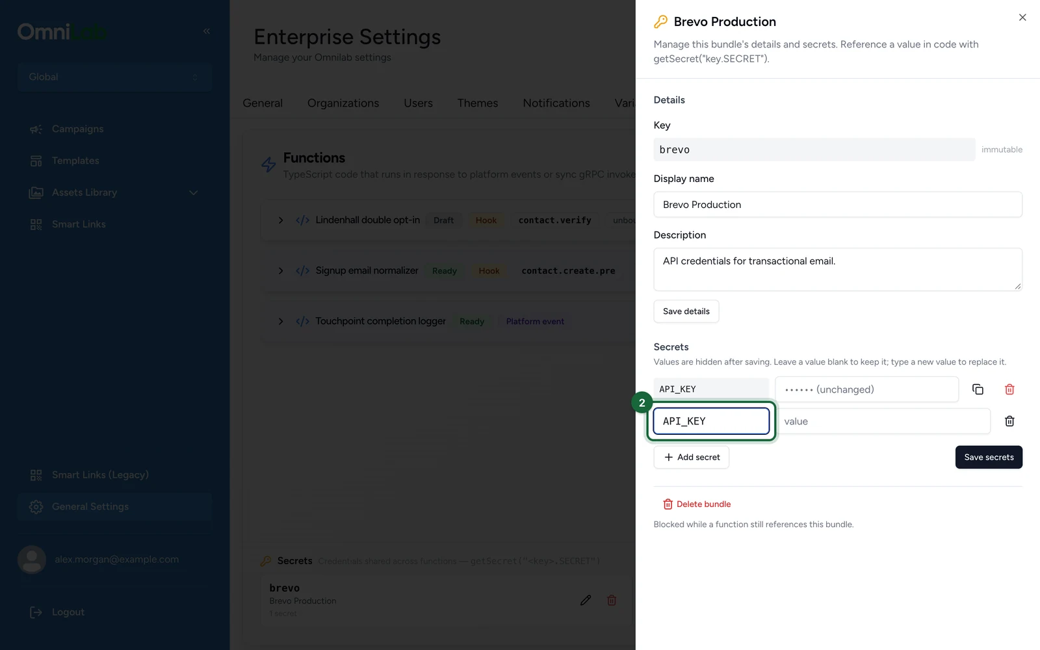1040x650 pixels.
Task: Switch to the Notifications tab
Action: pos(556,103)
